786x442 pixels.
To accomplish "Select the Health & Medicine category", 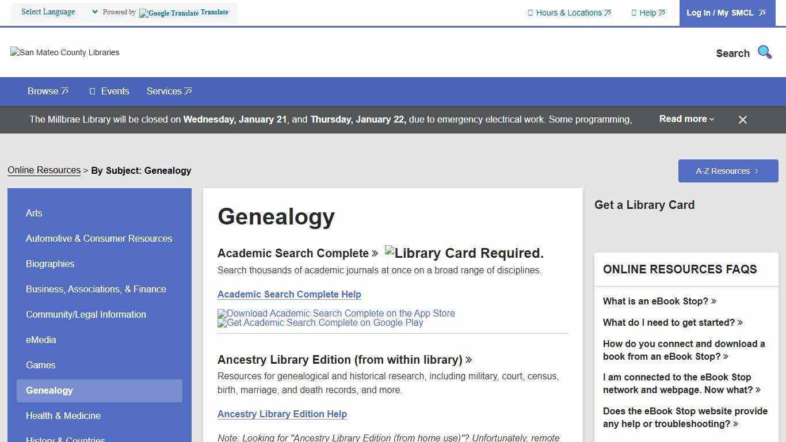I will tap(63, 416).
